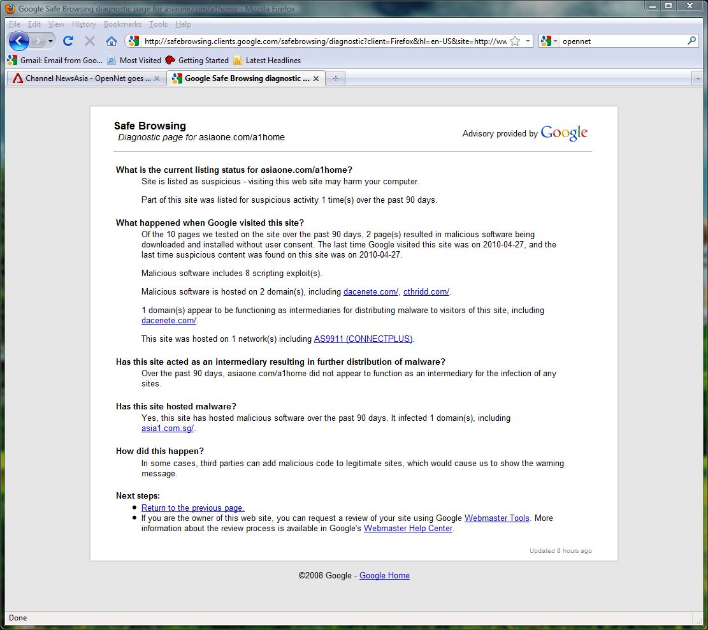Click the 'Updated 8 hours ago' text

[560, 550]
